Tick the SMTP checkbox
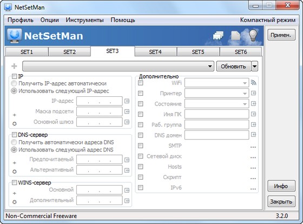303x224 pixels. point(141,146)
